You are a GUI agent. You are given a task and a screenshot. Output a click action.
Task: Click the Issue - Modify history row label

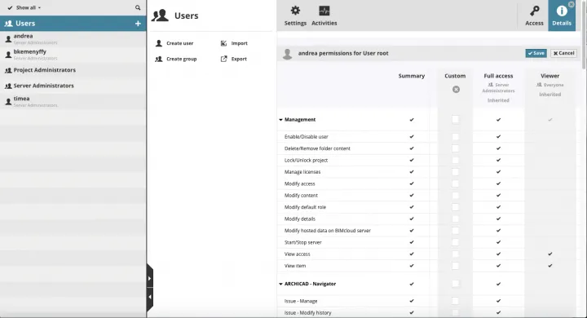[x=307, y=313]
